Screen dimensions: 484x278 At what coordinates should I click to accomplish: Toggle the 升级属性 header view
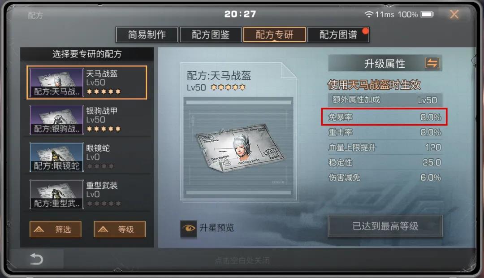[x=385, y=64]
